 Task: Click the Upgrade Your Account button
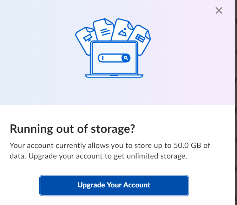point(114,185)
